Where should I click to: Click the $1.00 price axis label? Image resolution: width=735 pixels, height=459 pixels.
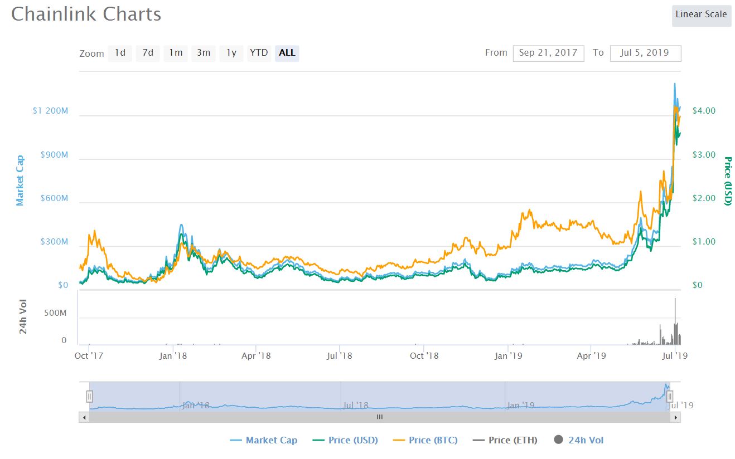pyautogui.click(x=704, y=242)
